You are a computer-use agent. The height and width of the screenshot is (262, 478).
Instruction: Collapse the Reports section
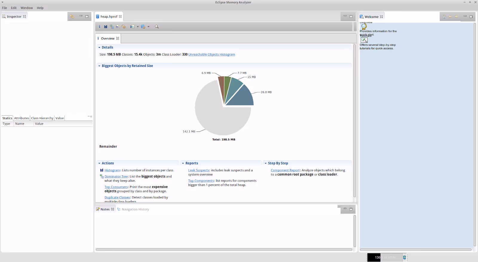[183, 163]
